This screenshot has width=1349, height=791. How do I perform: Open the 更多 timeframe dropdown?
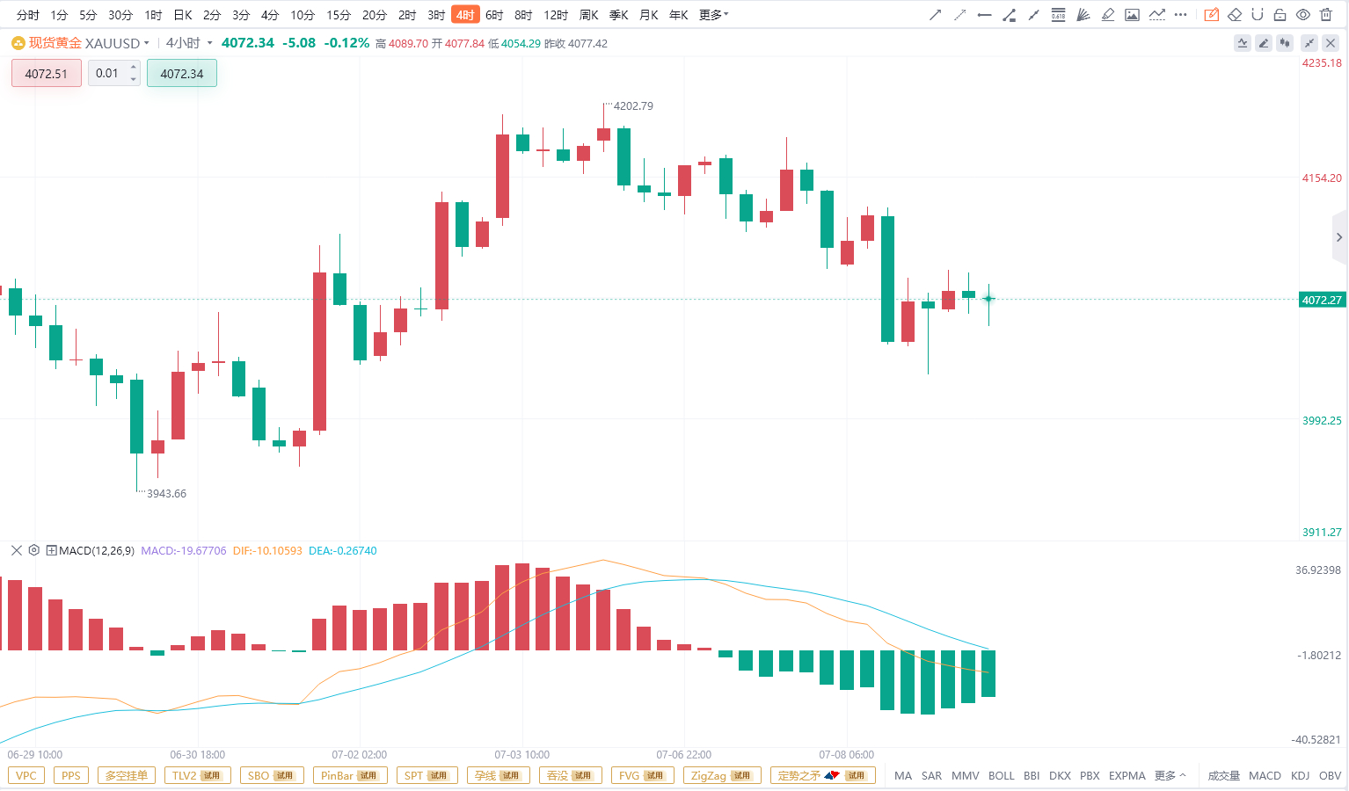713,15
